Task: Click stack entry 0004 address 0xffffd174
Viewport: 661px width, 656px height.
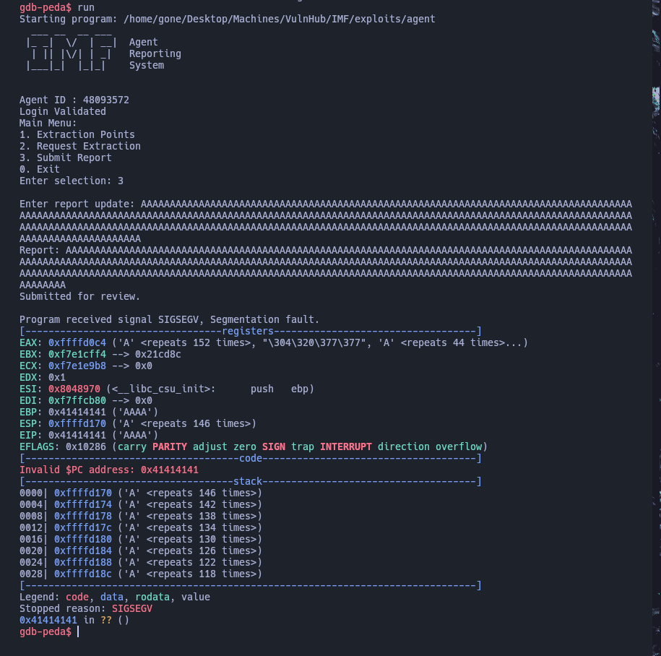Action: [x=83, y=504]
